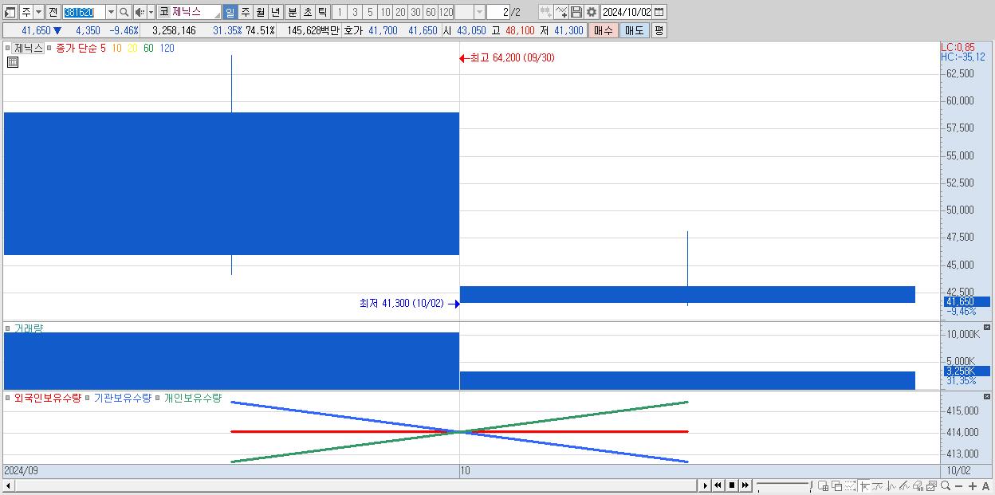
Task: Select interval preset 120
Action: [x=446, y=12]
